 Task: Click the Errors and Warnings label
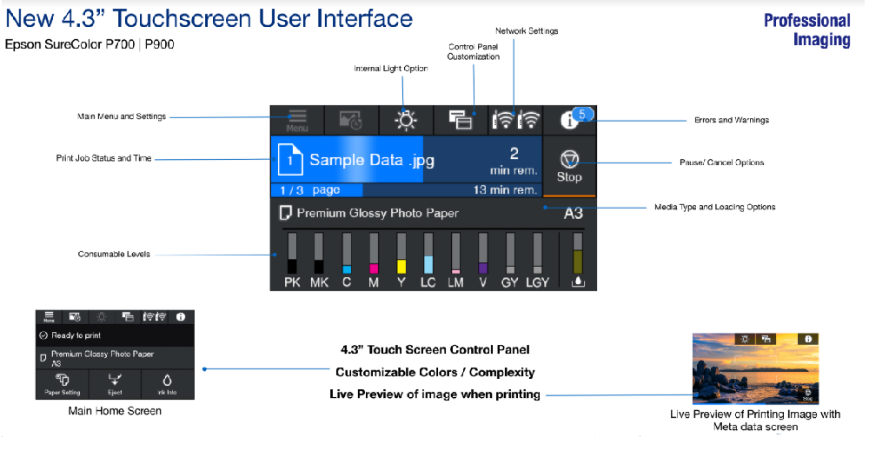(732, 120)
